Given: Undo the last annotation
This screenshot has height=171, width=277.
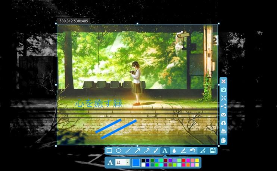Looking at the screenshot, I should [193, 151].
